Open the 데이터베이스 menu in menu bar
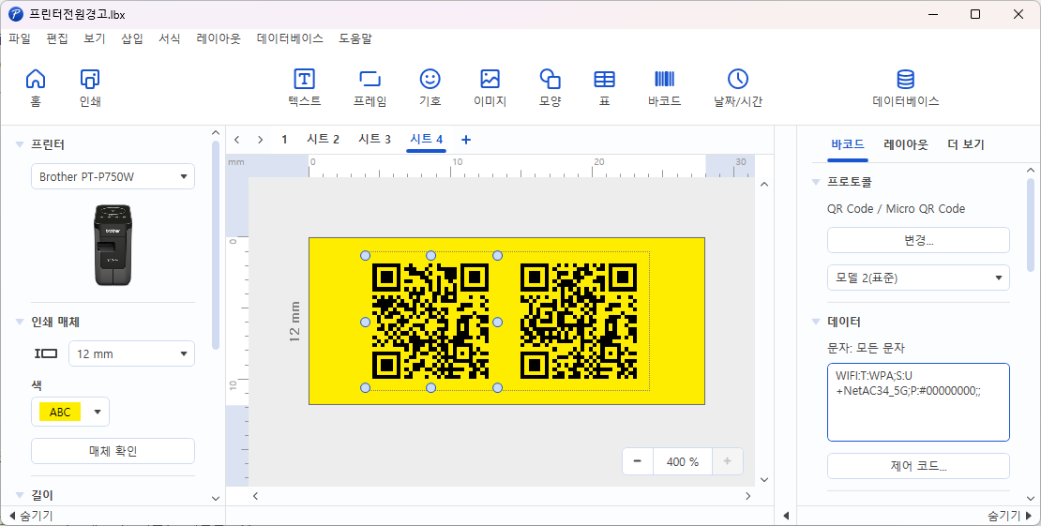 pos(290,38)
